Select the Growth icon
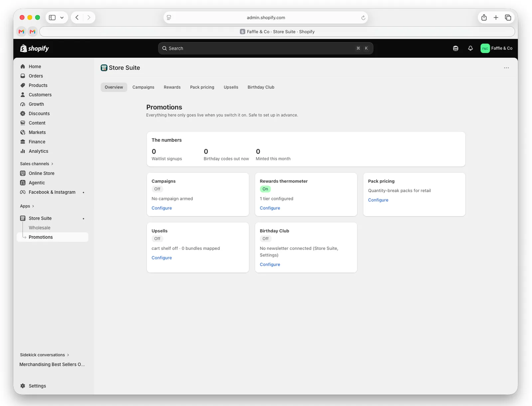 (x=23, y=104)
